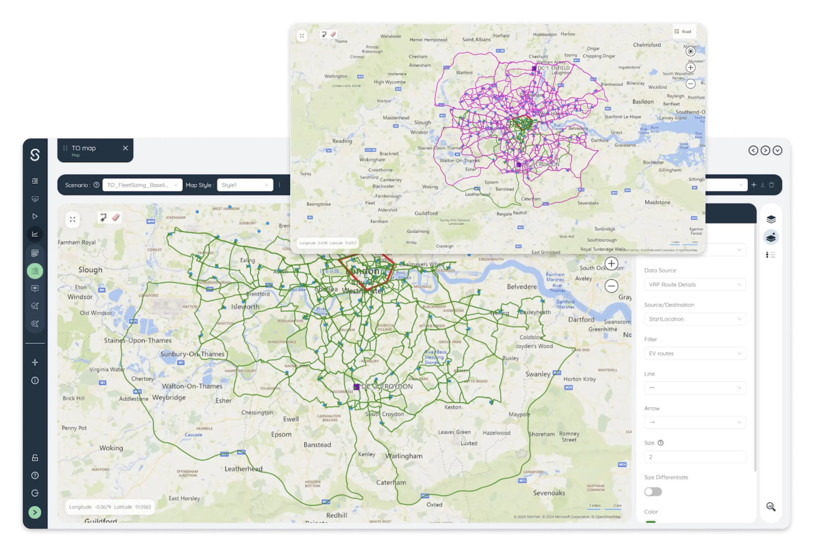This screenshot has width=813, height=552.
Task: Click the Scenario help question icon
Action: [97, 185]
